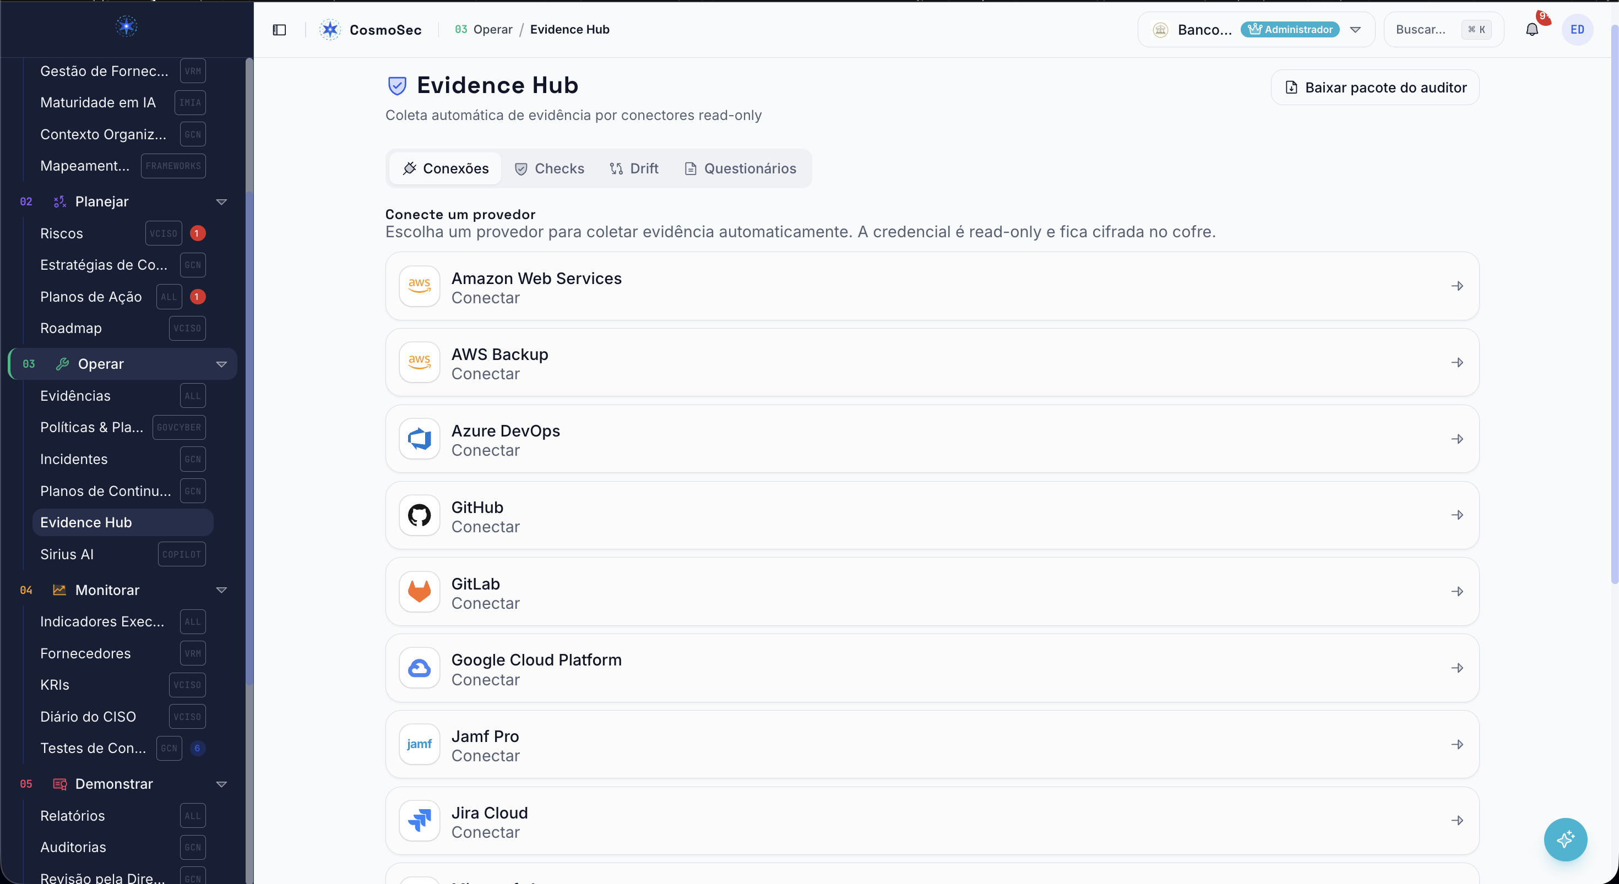Open the Banco organization dropdown arrow

[1356, 30]
